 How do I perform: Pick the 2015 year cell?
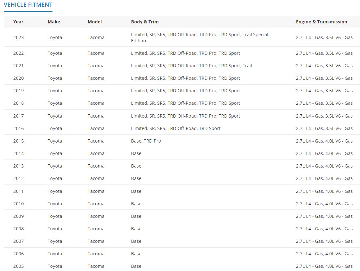point(18,141)
